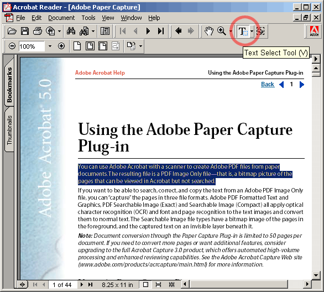
Task: Go to Next View gray arrow
Action: pyautogui.click(x=191, y=31)
